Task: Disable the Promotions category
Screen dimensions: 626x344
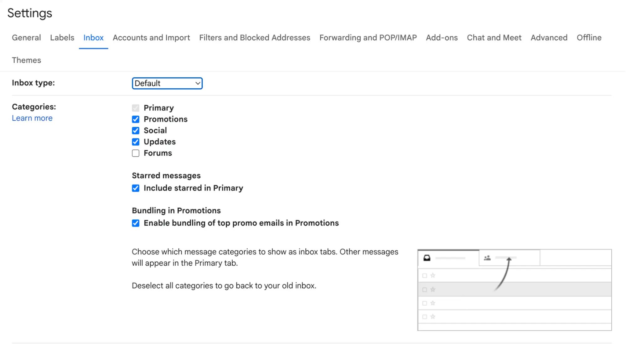Action: coord(135,119)
